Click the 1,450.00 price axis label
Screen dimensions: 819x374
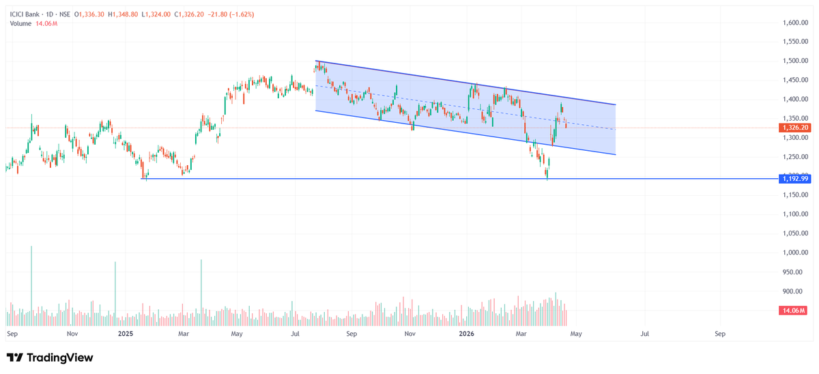click(x=795, y=80)
